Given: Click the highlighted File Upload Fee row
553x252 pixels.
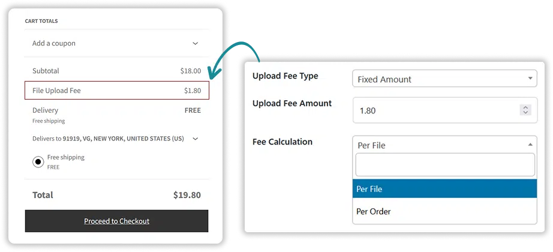Looking at the screenshot, I should click(x=116, y=91).
